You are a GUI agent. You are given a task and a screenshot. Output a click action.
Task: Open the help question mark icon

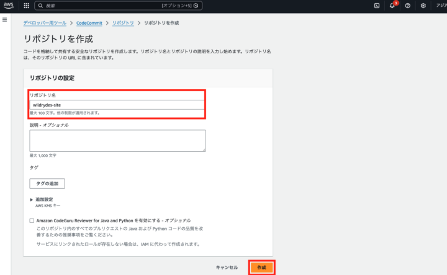click(407, 6)
